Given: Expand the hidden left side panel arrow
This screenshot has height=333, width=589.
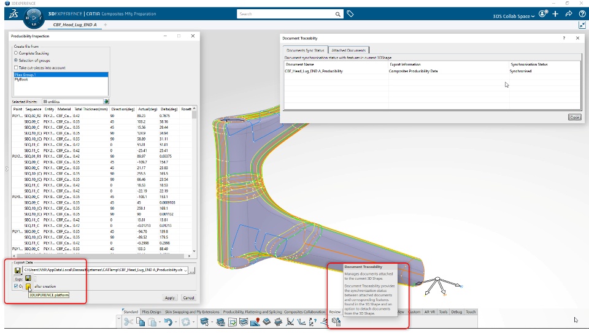Looking at the screenshot, I should click(7, 169).
